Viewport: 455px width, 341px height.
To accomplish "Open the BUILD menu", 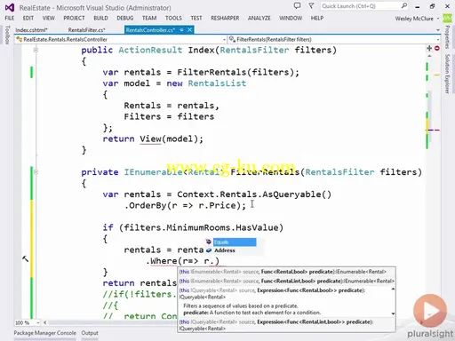I will [100, 18].
